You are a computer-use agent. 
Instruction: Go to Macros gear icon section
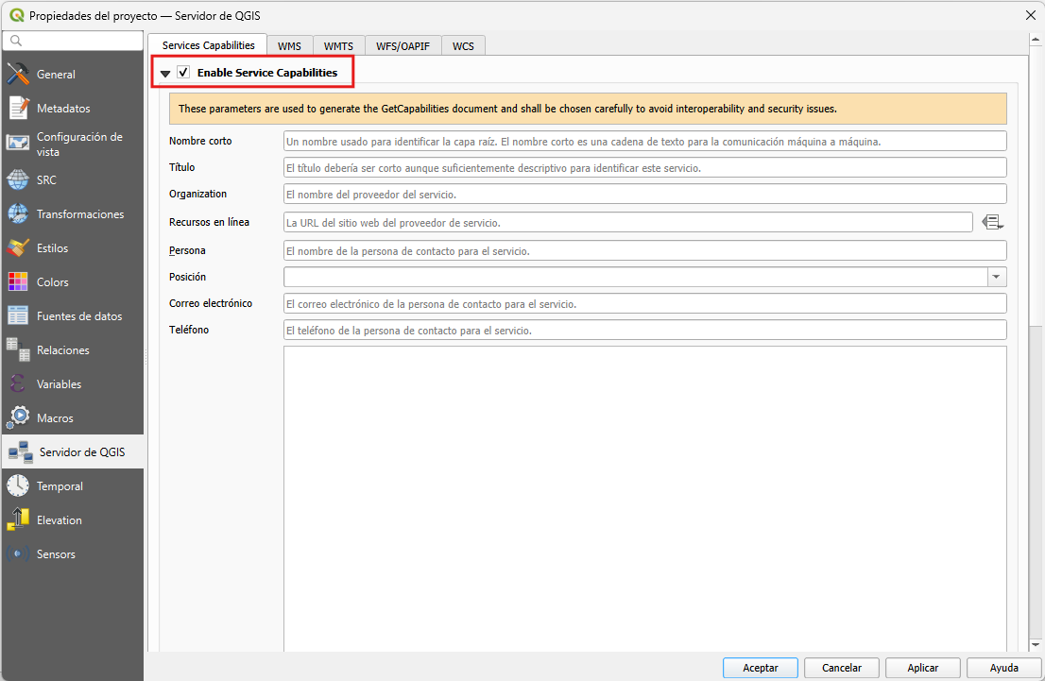pyautogui.click(x=18, y=418)
